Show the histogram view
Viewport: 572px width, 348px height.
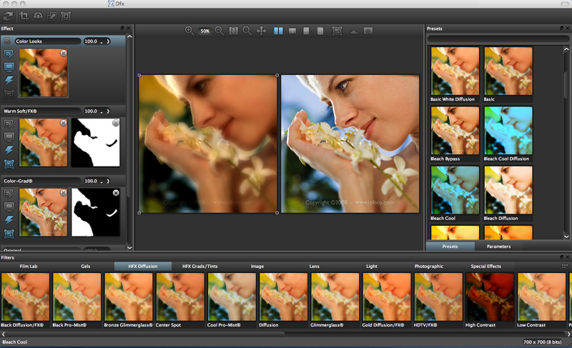354,31
